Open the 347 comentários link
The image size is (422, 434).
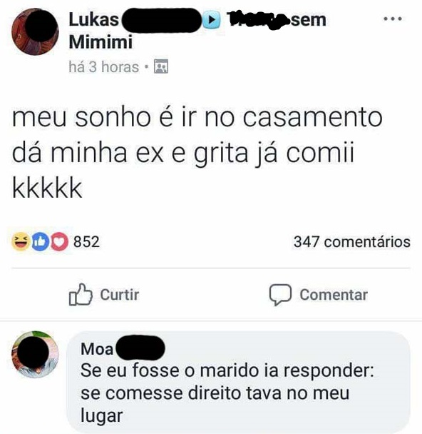pos(352,242)
